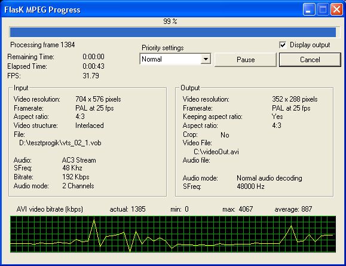
Task: Close the FlasK MPEG Progress window
Action: (x=336, y=10)
